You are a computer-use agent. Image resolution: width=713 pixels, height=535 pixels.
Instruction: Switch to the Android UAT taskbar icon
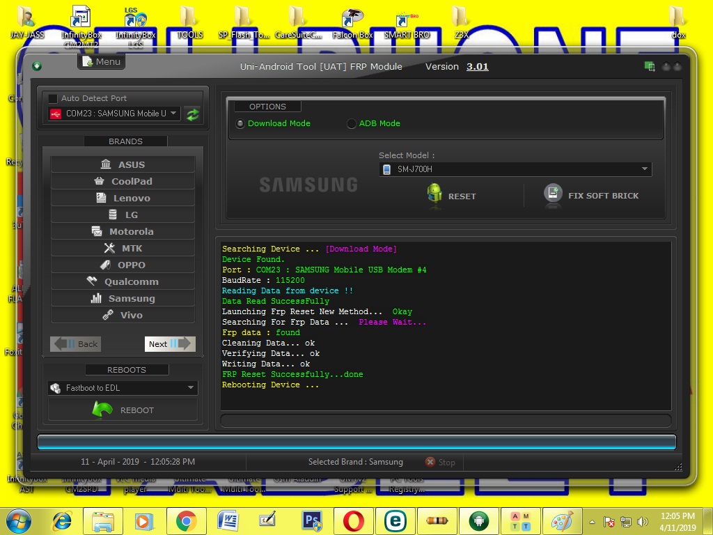[x=479, y=521]
